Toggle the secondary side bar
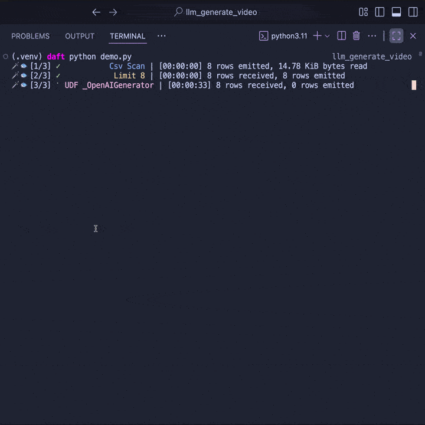 (413, 12)
